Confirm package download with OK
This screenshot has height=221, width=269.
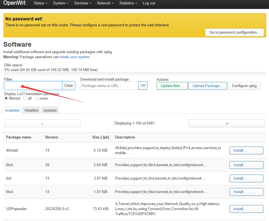click(143, 86)
